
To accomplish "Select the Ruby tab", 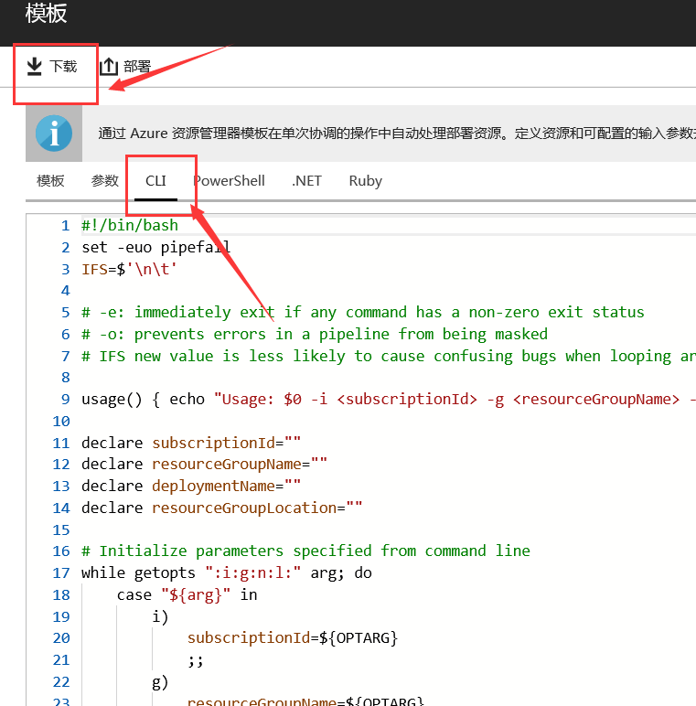I will click(x=365, y=180).
